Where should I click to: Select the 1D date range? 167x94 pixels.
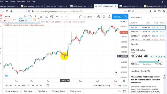[6, 85]
